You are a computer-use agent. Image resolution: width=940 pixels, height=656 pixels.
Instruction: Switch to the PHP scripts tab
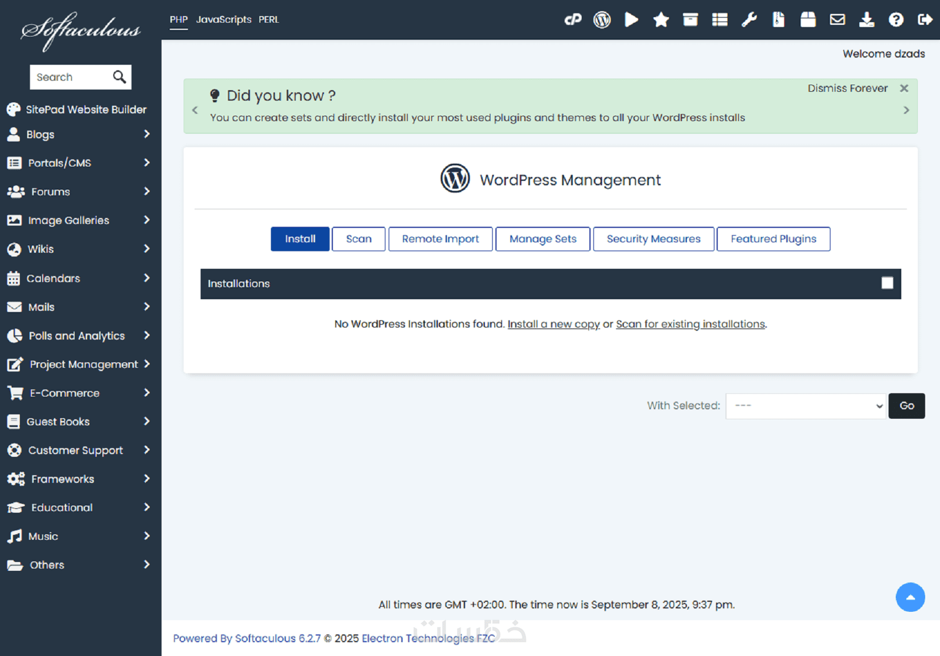[x=179, y=20]
